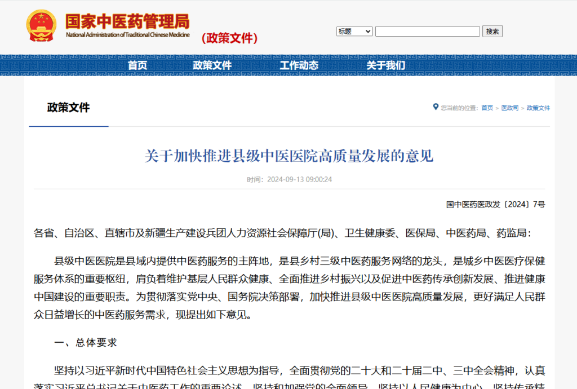The image size is (577, 389).
Task: Click the article title 关于加快推进县级中医医院高质量发展的意见
Action: (x=289, y=156)
